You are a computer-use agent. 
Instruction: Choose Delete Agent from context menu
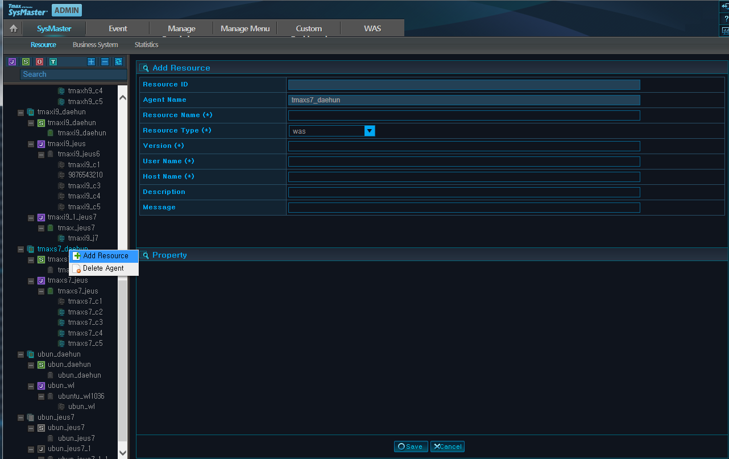pos(103,268)
